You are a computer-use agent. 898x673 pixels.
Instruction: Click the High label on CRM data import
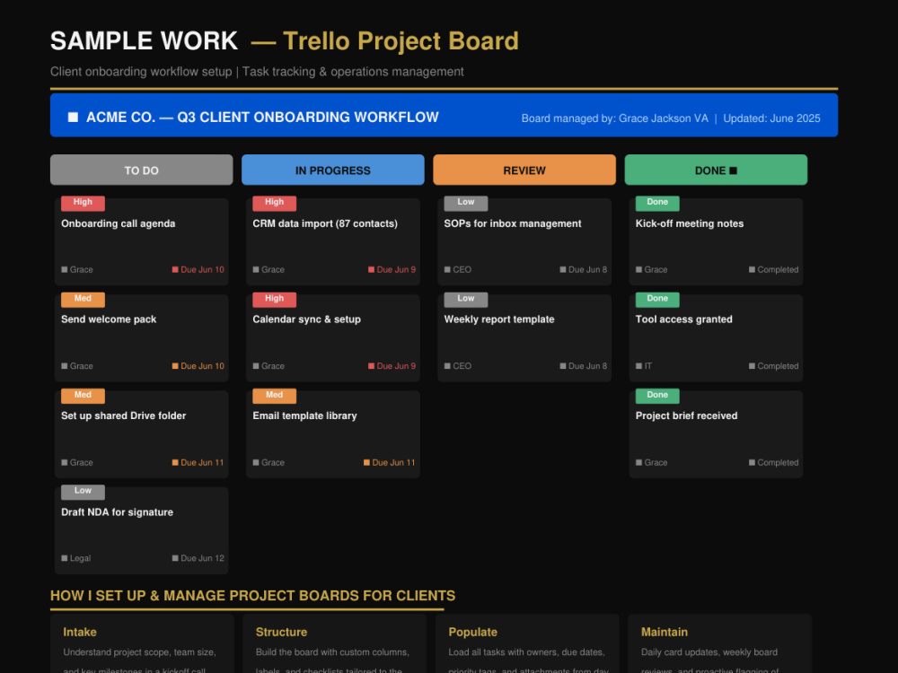[x=274, y=203]
